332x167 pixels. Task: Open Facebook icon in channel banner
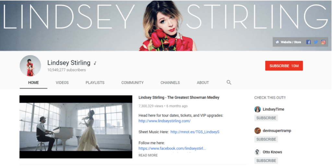click(x=308, y=42)
